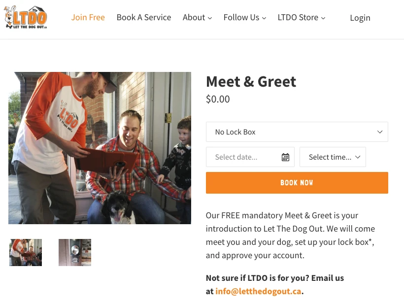Expand the Follow Us menu

264,18
